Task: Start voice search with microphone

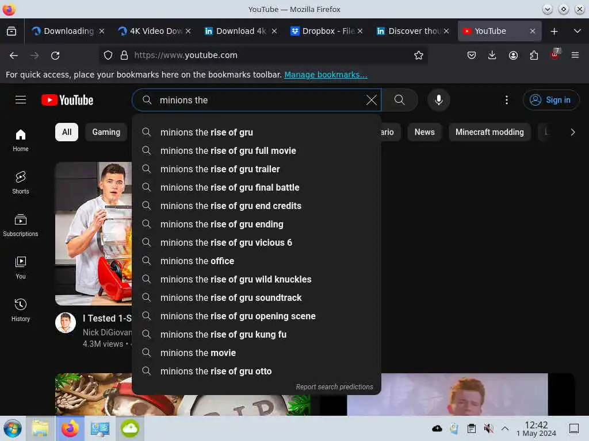Action: point(438,100)
